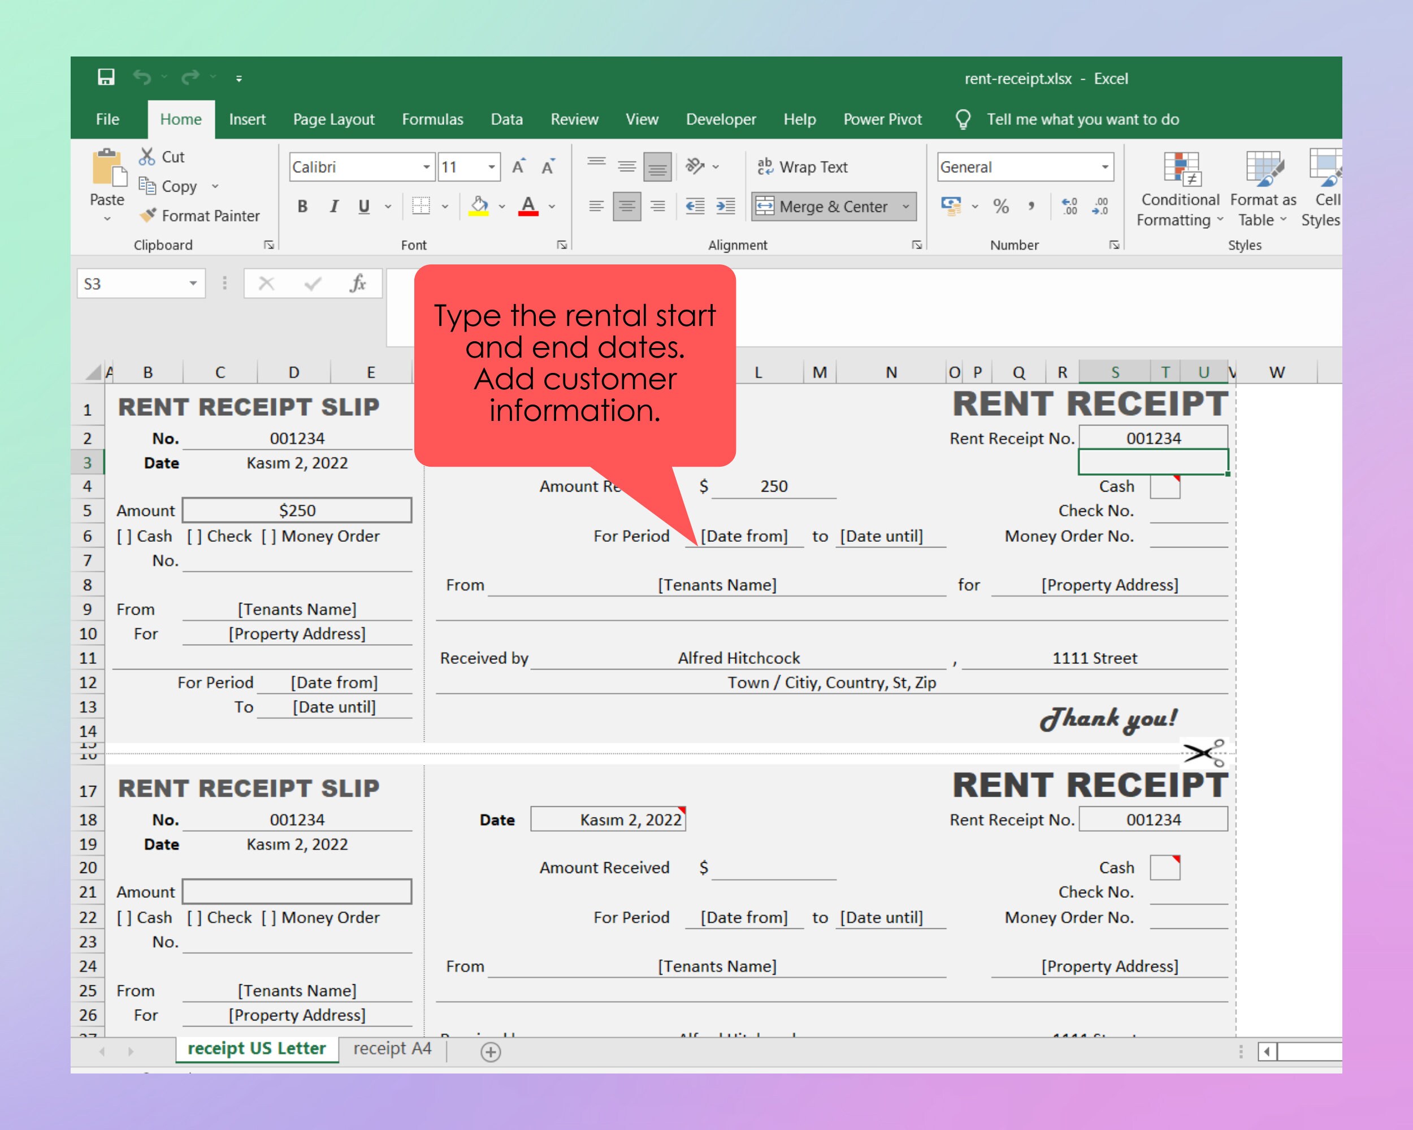Click the Increase Decimal icon
Image resolution: width=1413 pixels, height=1130 pixels.
point(1069,206)
